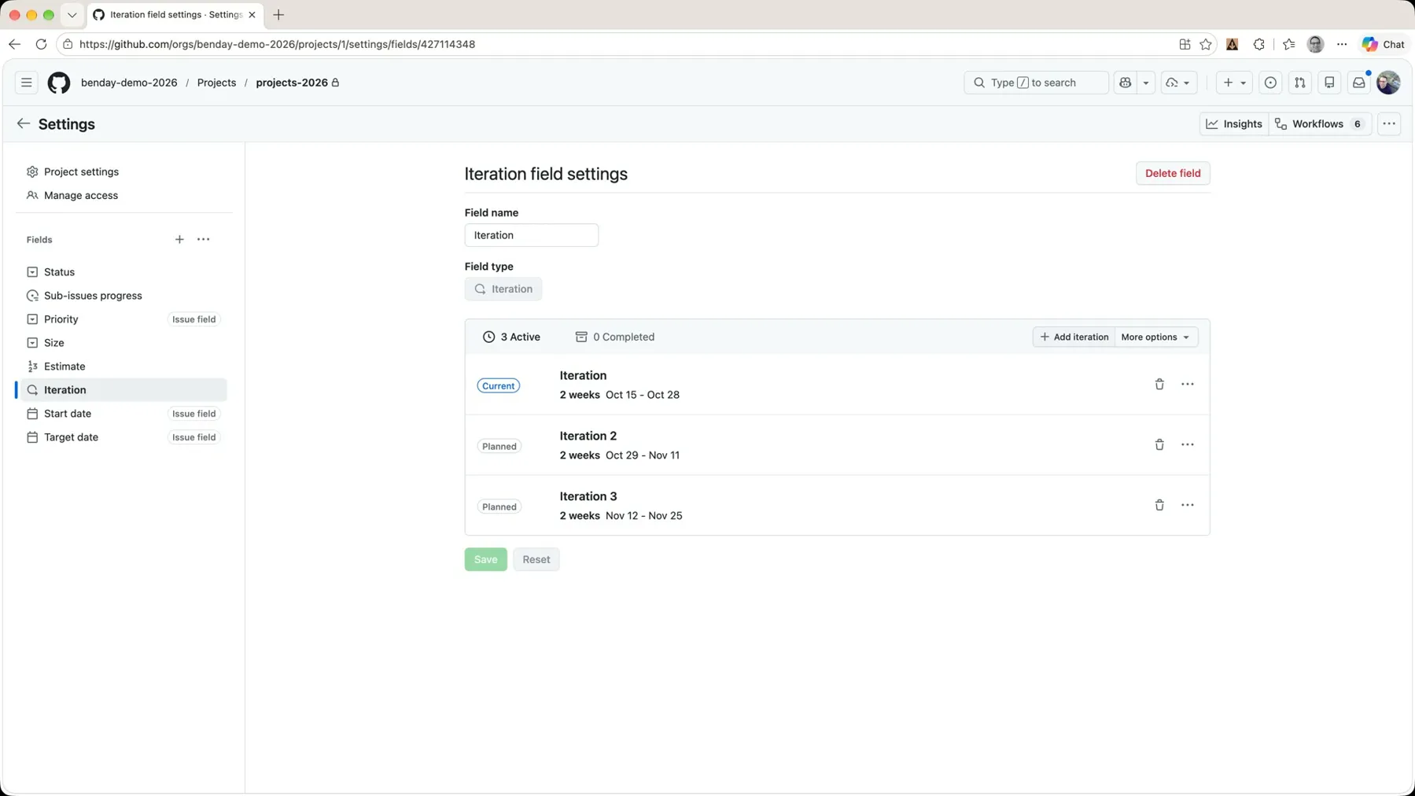This screenshot has width=1415, height=796.
Task: Delete Iteration 3 using trash icon
Action: (1159, 505)
